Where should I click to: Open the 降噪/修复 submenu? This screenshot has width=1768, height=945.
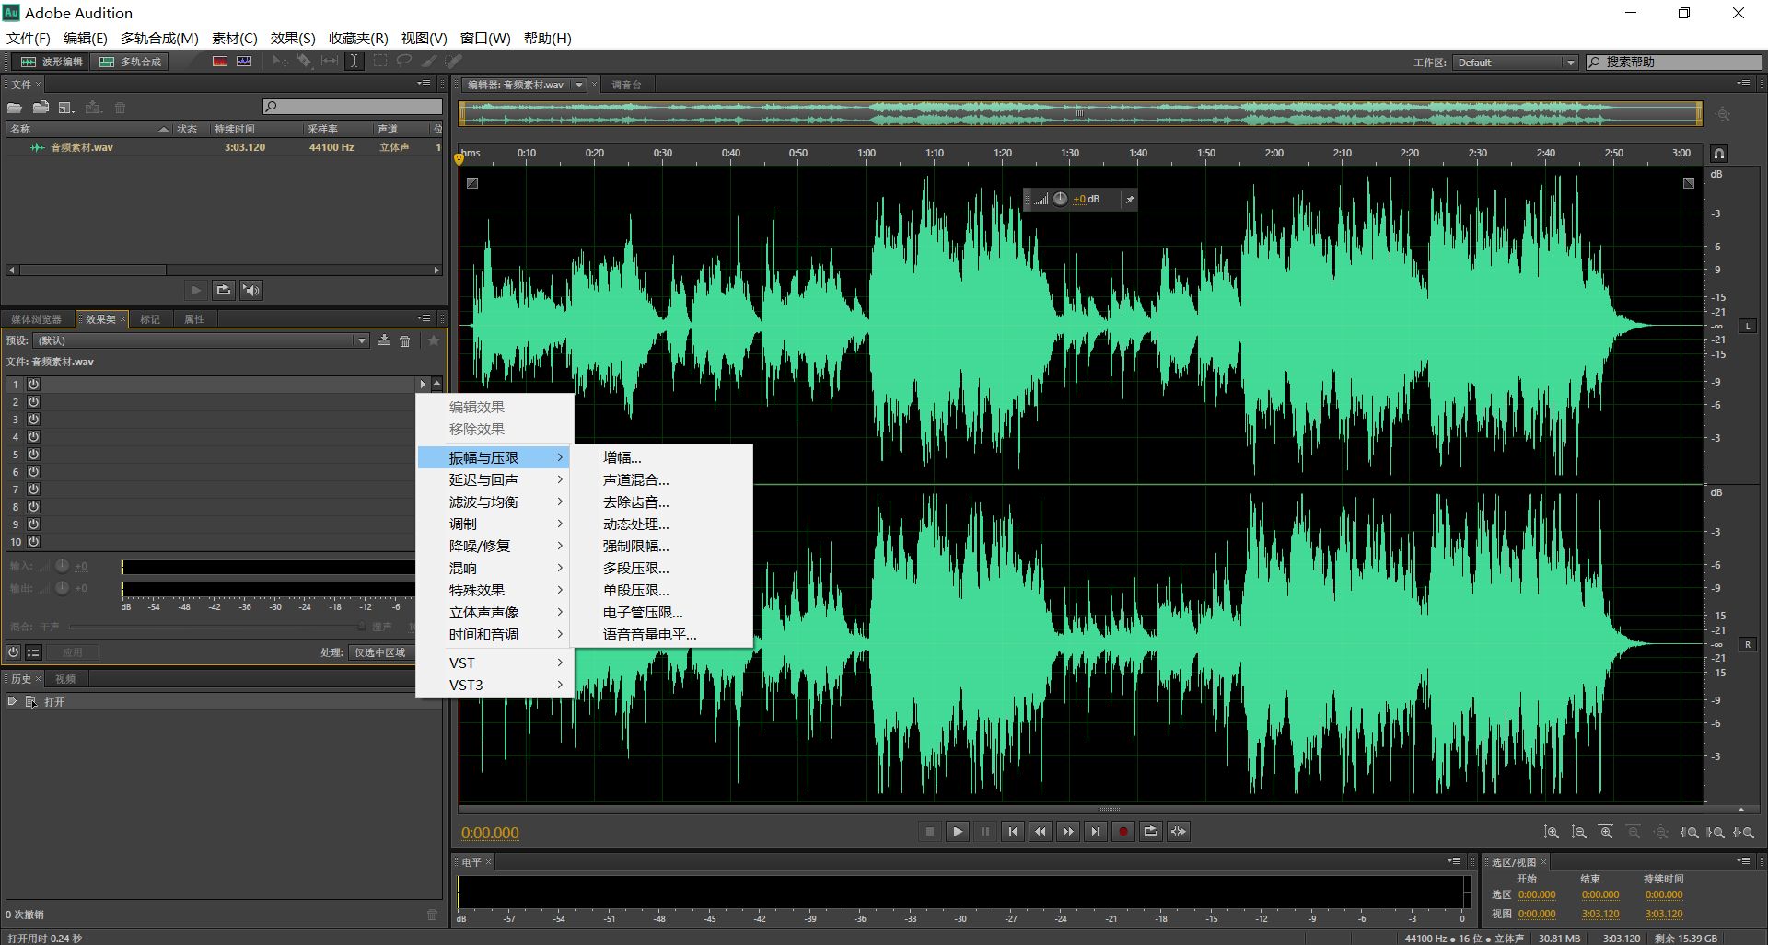(x=494, y=546)
